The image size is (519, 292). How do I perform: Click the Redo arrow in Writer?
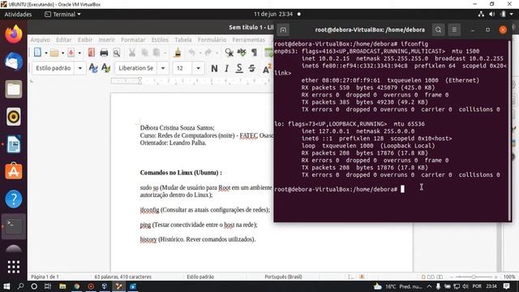(208, 53)
